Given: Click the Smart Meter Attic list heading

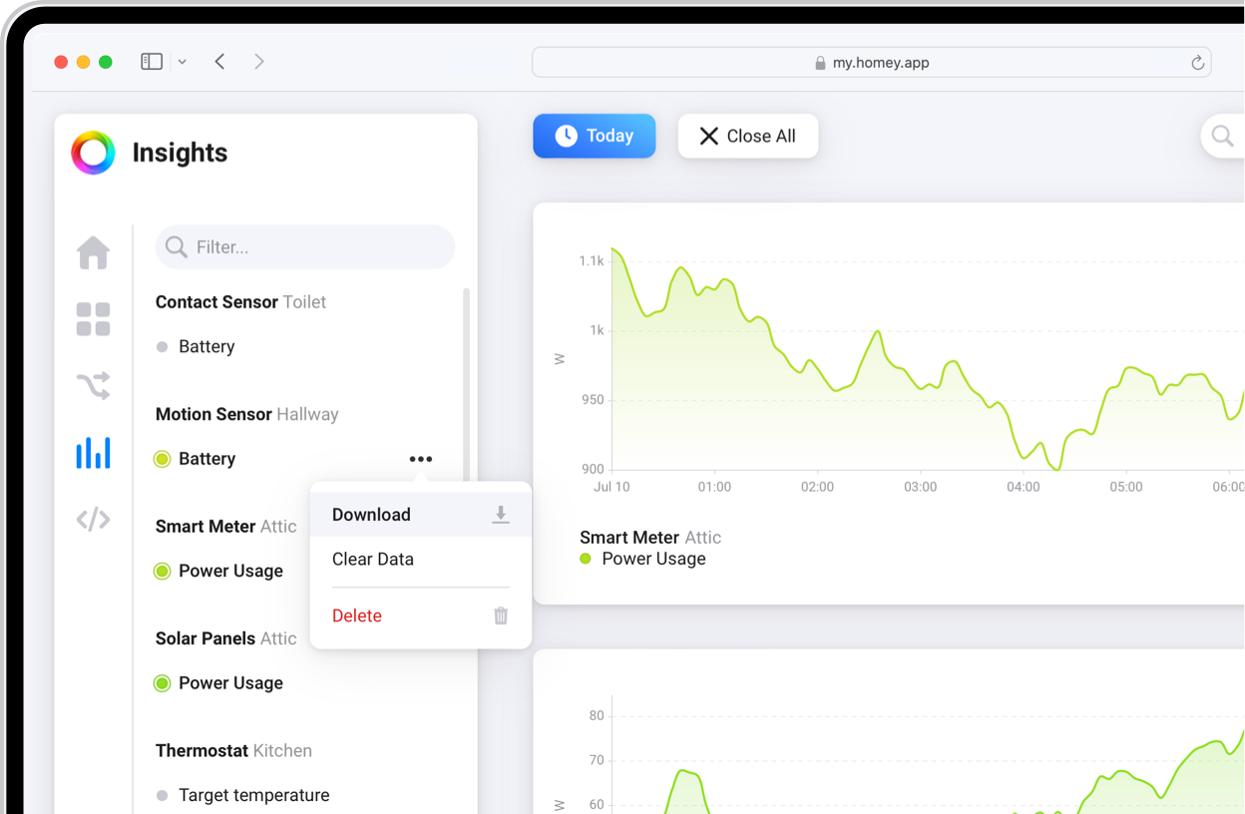Looking at the screenshot, I should pos(225,527).
